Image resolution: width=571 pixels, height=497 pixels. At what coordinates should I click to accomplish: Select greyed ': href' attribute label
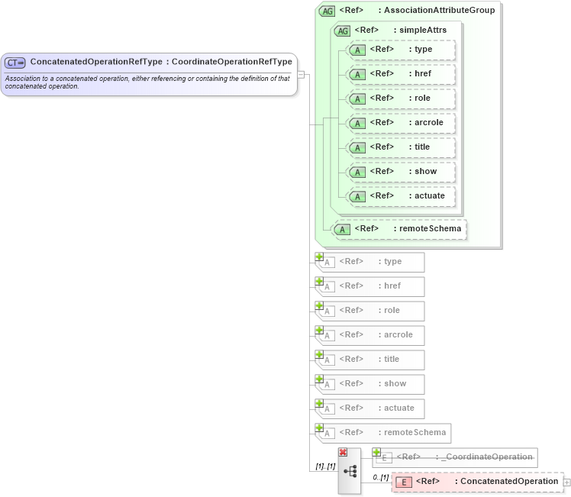389,286
